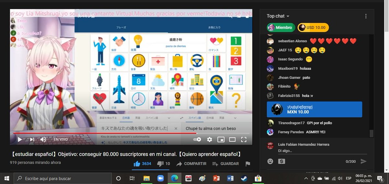
Task: Click 'Escribe aquí para buscar' search box
Action: pos(63,178)
